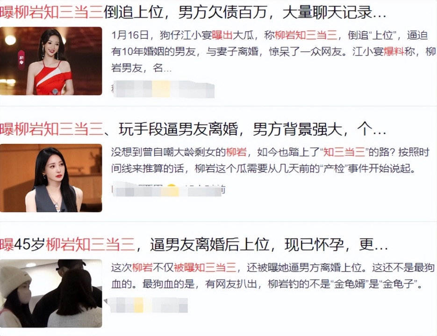Image resolution: width=437 pixels, height=336 pixels.
Task: Click the red 爆料 keyword in first snippet
Action: pos(394,52)
